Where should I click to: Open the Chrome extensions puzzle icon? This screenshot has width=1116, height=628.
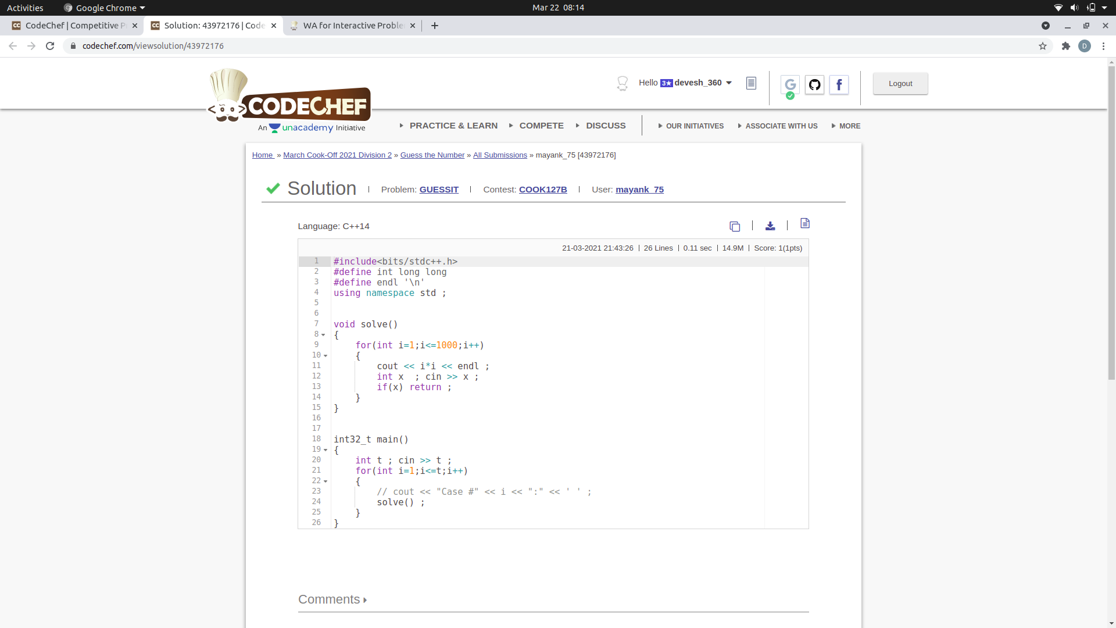(1065, 45)
